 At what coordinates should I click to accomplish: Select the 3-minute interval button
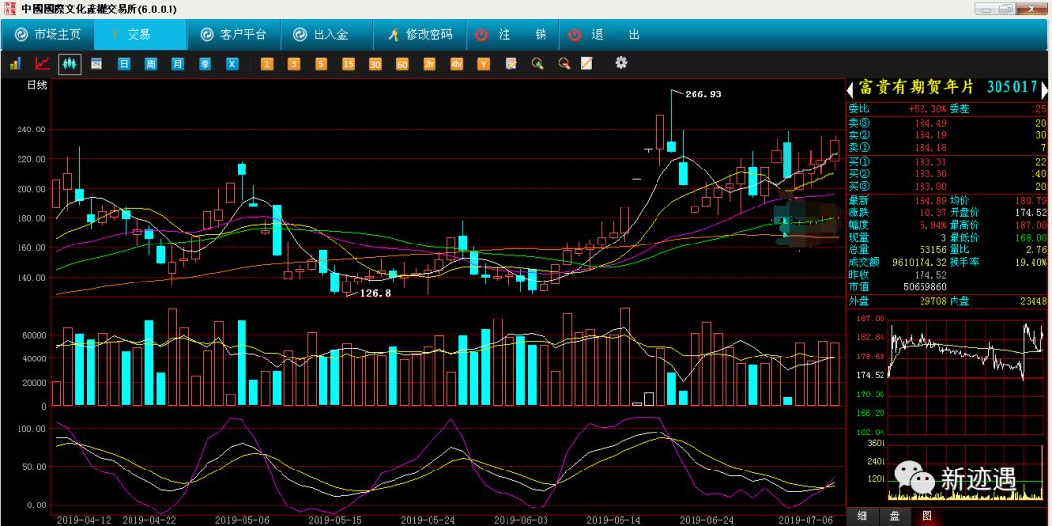[x=294, y=64]
